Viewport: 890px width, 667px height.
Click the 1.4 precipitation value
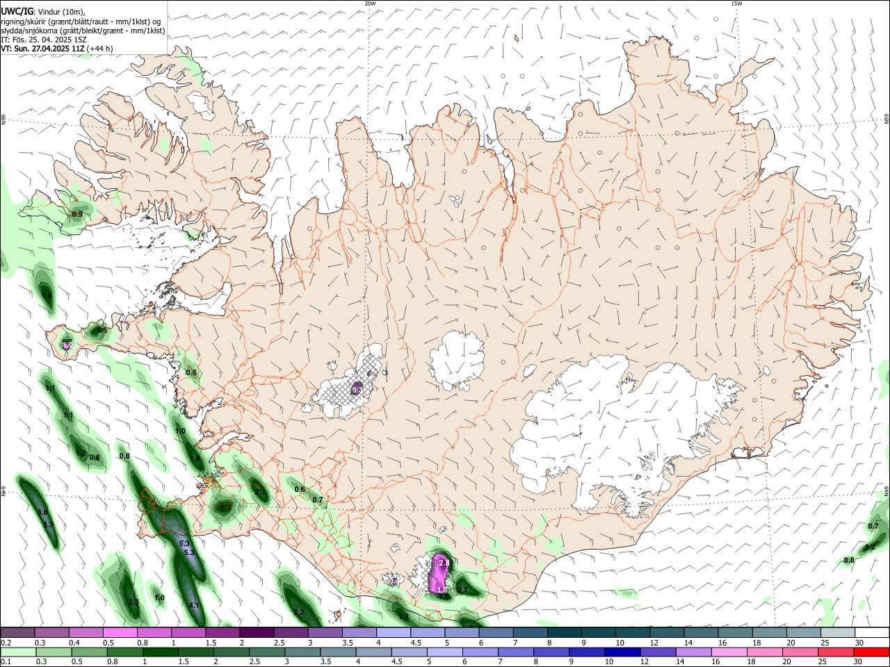click(x=47, y=295)
